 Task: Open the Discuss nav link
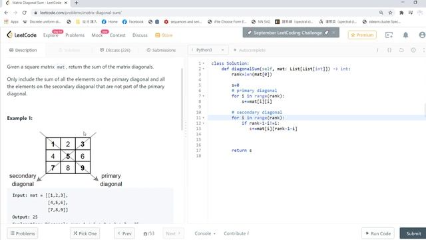[x=140, y=35]
